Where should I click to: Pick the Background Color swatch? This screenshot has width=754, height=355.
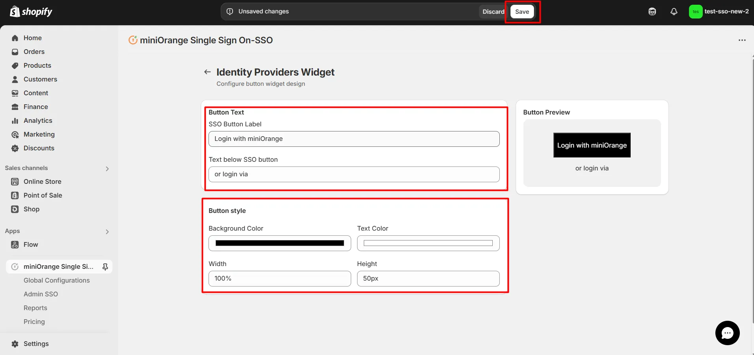click(x=280, y=243)
